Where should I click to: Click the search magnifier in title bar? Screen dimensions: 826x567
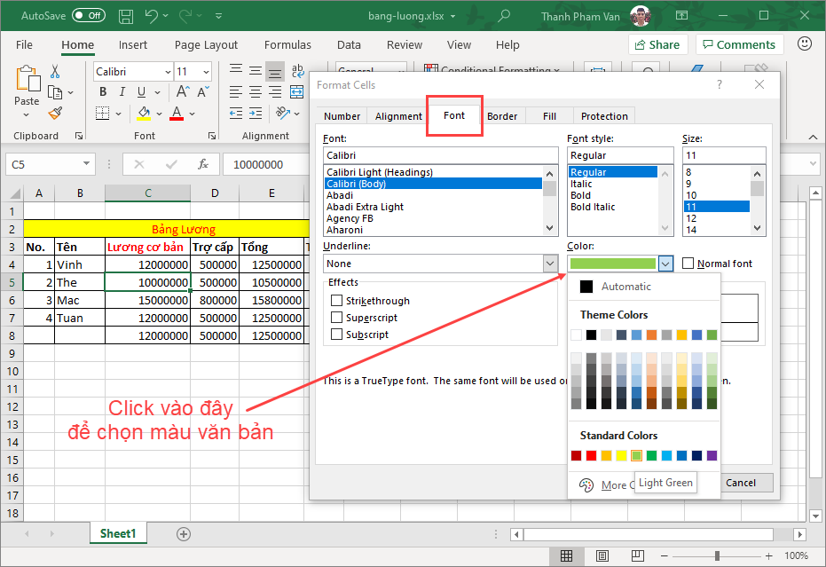point(504,16)
